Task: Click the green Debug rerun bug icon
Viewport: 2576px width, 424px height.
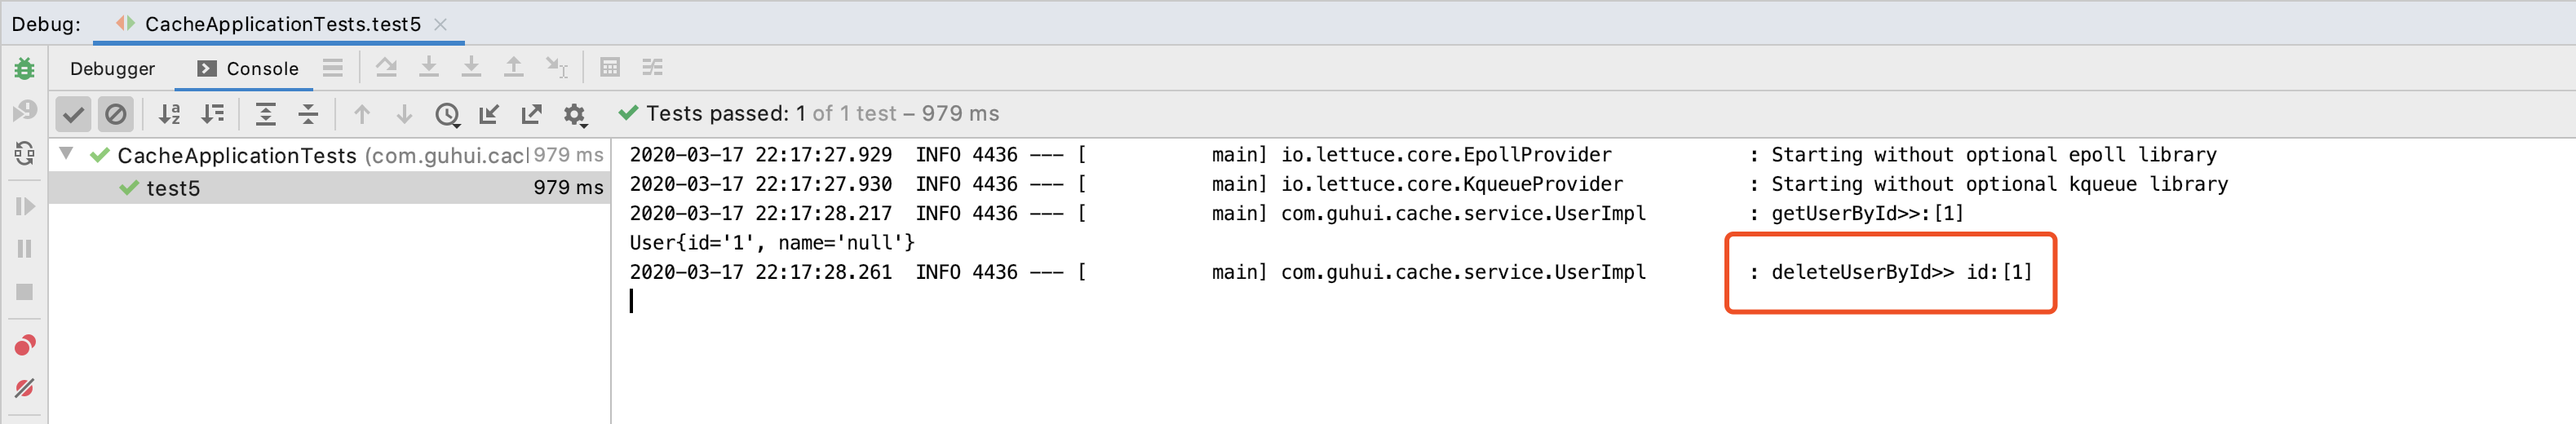Action: 24,69
